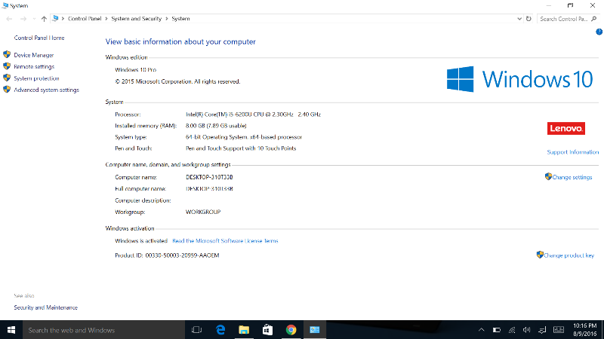Expand chevron after Control Panel breadcrumb
The height and width of the screenshot is (339, 604).
106,18
